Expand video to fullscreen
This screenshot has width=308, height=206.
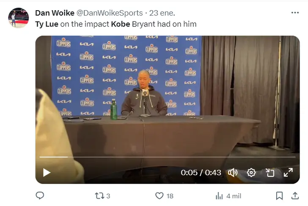pos(288,173)
